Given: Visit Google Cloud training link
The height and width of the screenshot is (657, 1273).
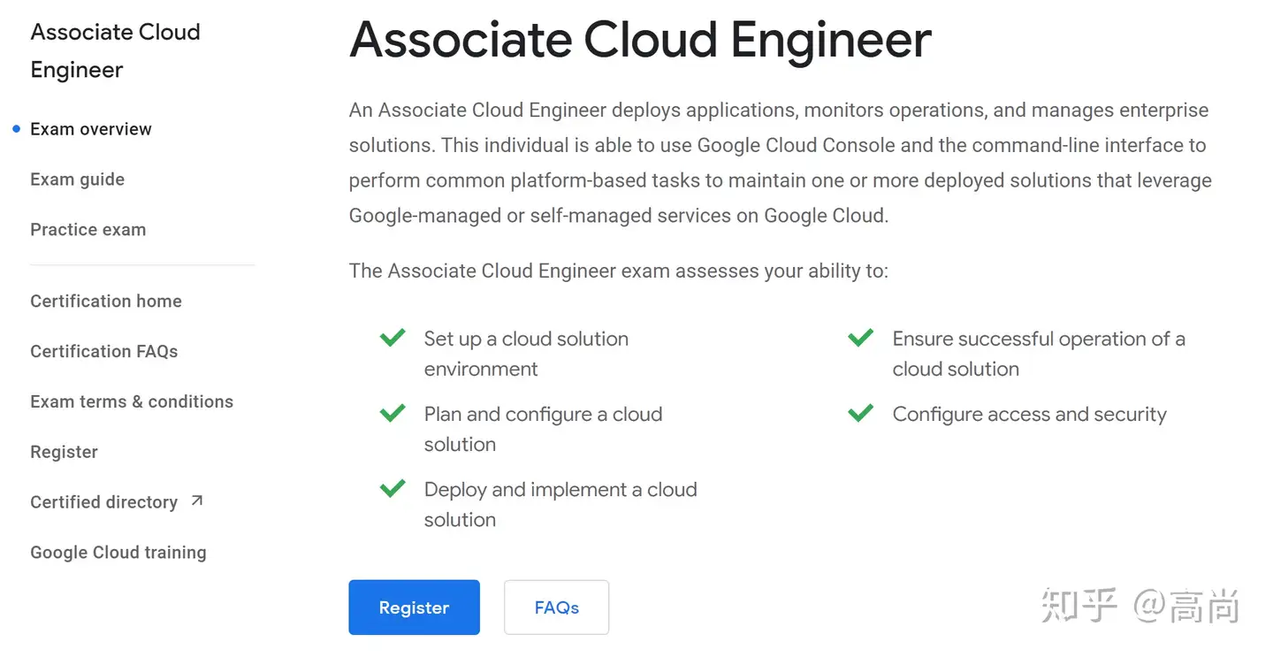Looking at the screenshot, I should pos(118,553).
